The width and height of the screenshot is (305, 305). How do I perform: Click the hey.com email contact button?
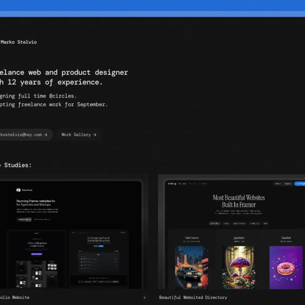(x=24, y=135)
